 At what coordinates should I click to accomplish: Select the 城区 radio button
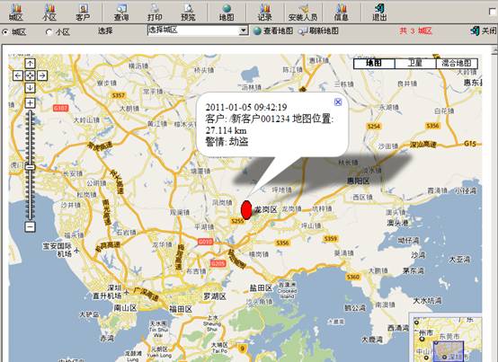pyautogui.click(x=5, y=31)
